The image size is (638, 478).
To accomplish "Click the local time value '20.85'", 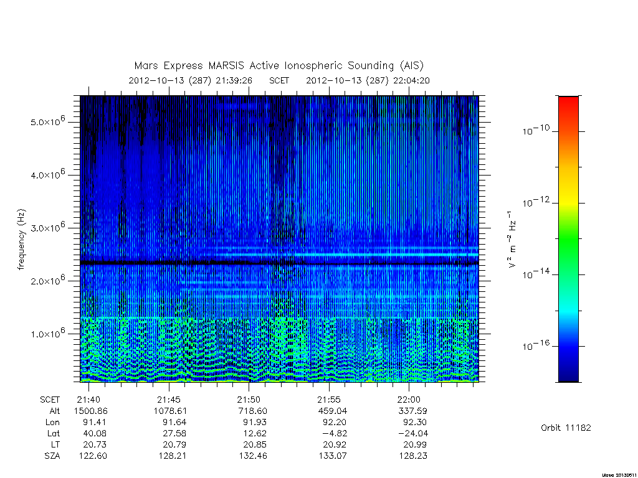I will point(254,444).
